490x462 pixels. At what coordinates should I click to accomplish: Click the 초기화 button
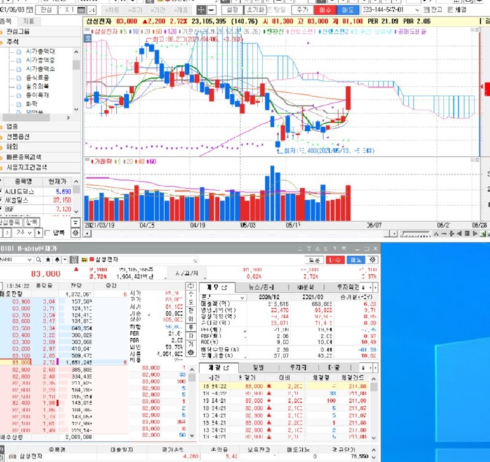(255, 10)
